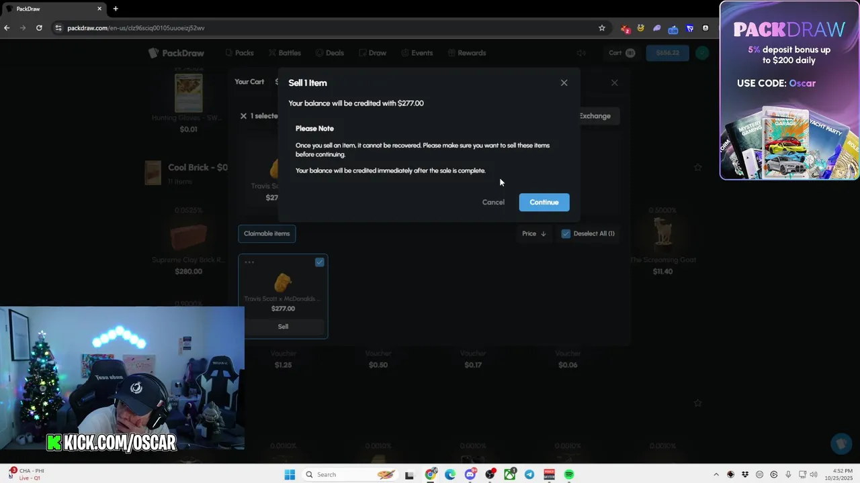The width and height of the screenshot is (860, 483).
Task: Open the white face extension icon
Action: (x=705, y=28)
